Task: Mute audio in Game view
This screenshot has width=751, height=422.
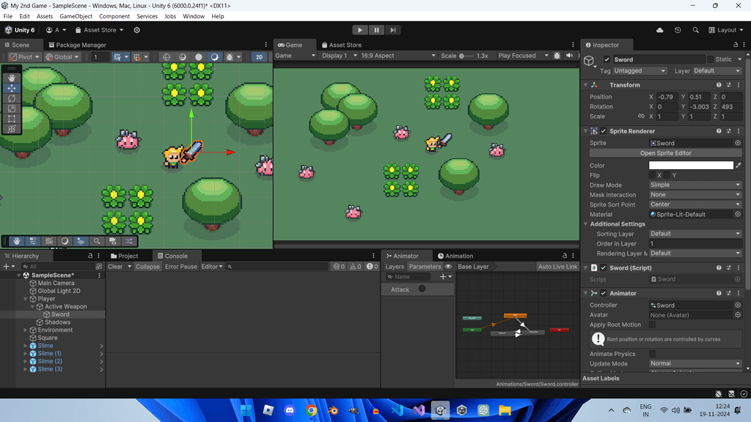Action: tap(569, 56)
